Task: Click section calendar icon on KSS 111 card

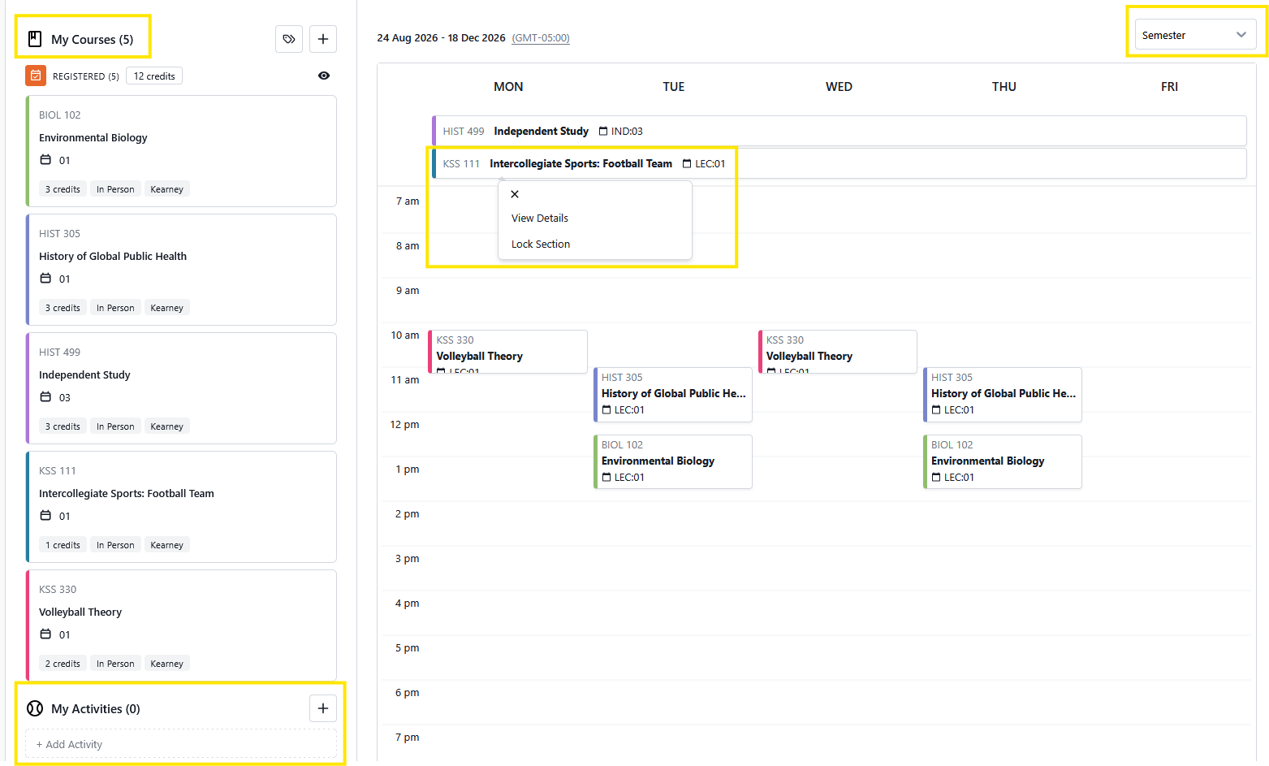Action: (46, 516)
